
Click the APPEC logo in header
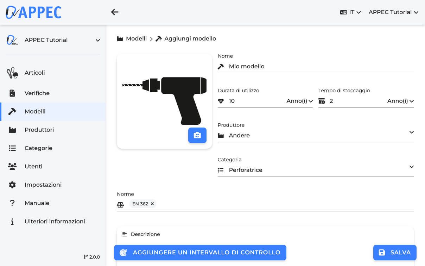(x=33, y=12)
